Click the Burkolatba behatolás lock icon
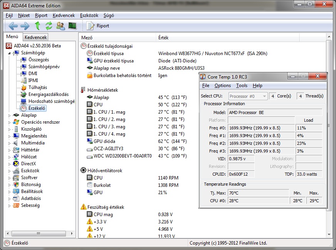This screenshot has height=250, width=336. tap(89, 76)
